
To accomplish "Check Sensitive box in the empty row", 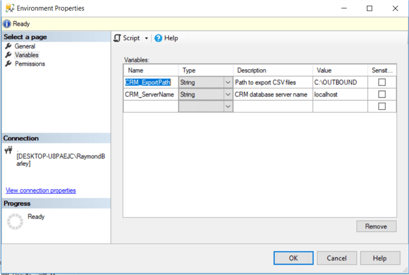I will pyautogui.click(x=382, y=107).
